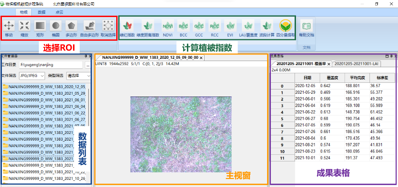Close the 覆盖率 results tab

329,64
